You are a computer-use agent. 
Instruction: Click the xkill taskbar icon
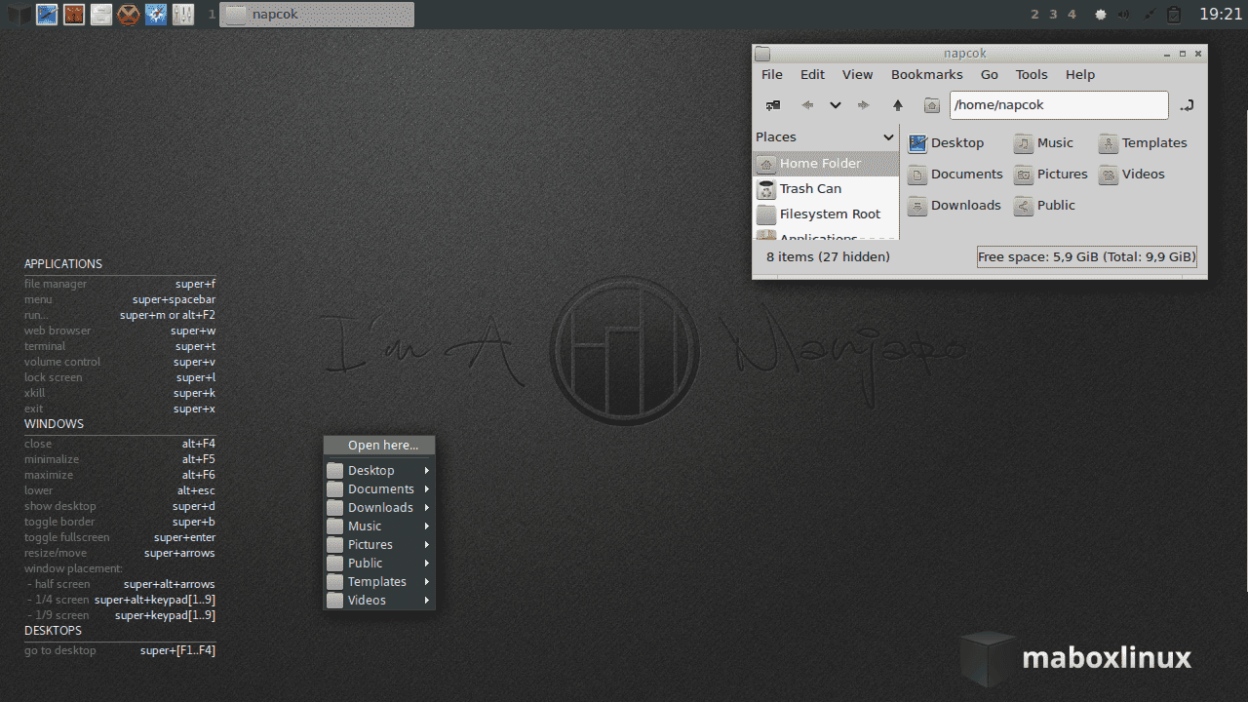[x=128, y=14]
